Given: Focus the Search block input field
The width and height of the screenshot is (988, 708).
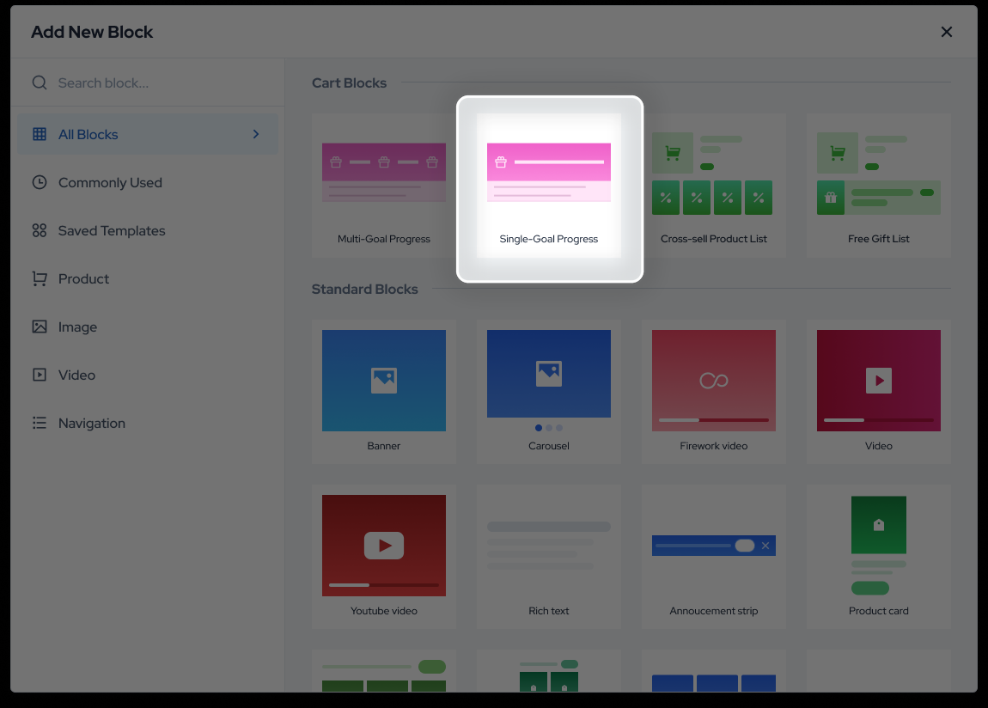Looking at the screenshot, I should (148, 82).
